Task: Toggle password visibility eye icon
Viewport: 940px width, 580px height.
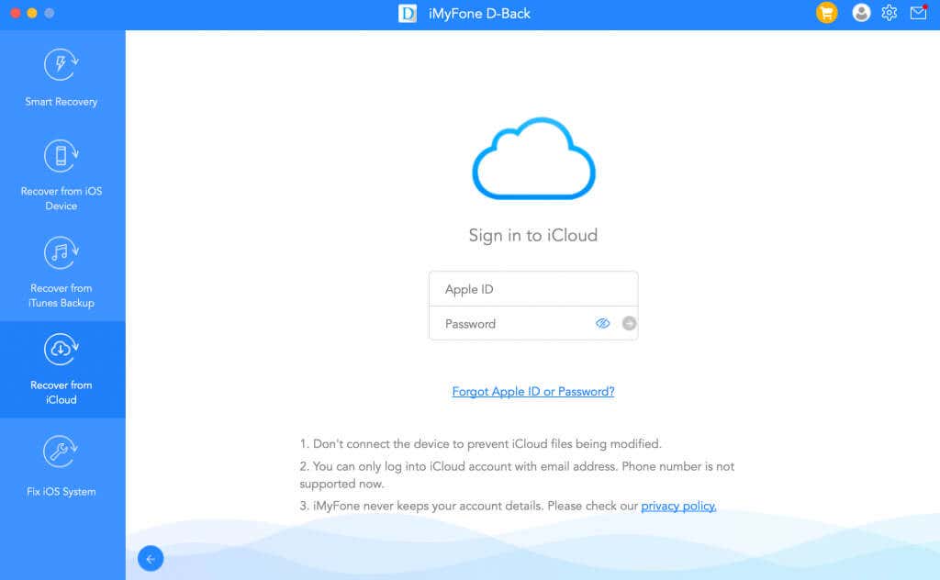Action: pyautogui.click(x=602, y=324)
